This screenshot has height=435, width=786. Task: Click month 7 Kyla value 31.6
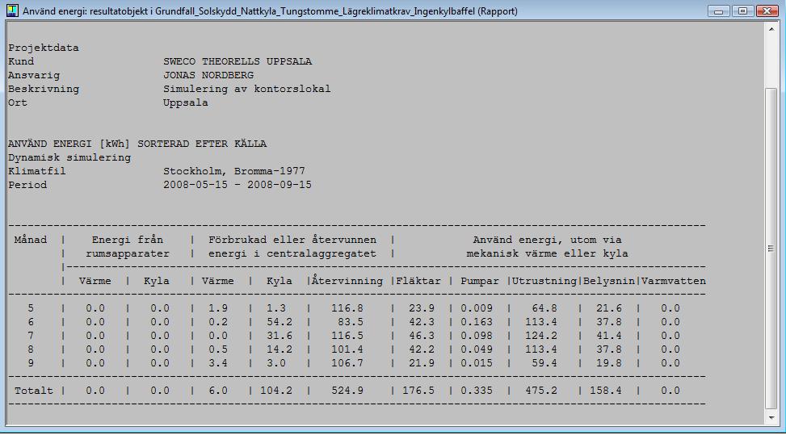tap(279, 336)
